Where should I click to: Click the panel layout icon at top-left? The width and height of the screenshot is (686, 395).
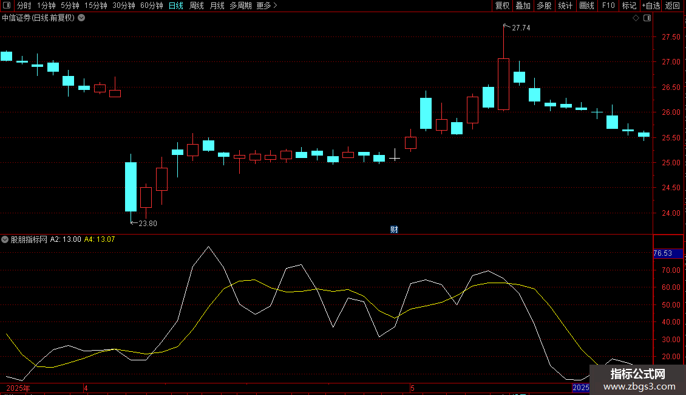tap(7, 5)
